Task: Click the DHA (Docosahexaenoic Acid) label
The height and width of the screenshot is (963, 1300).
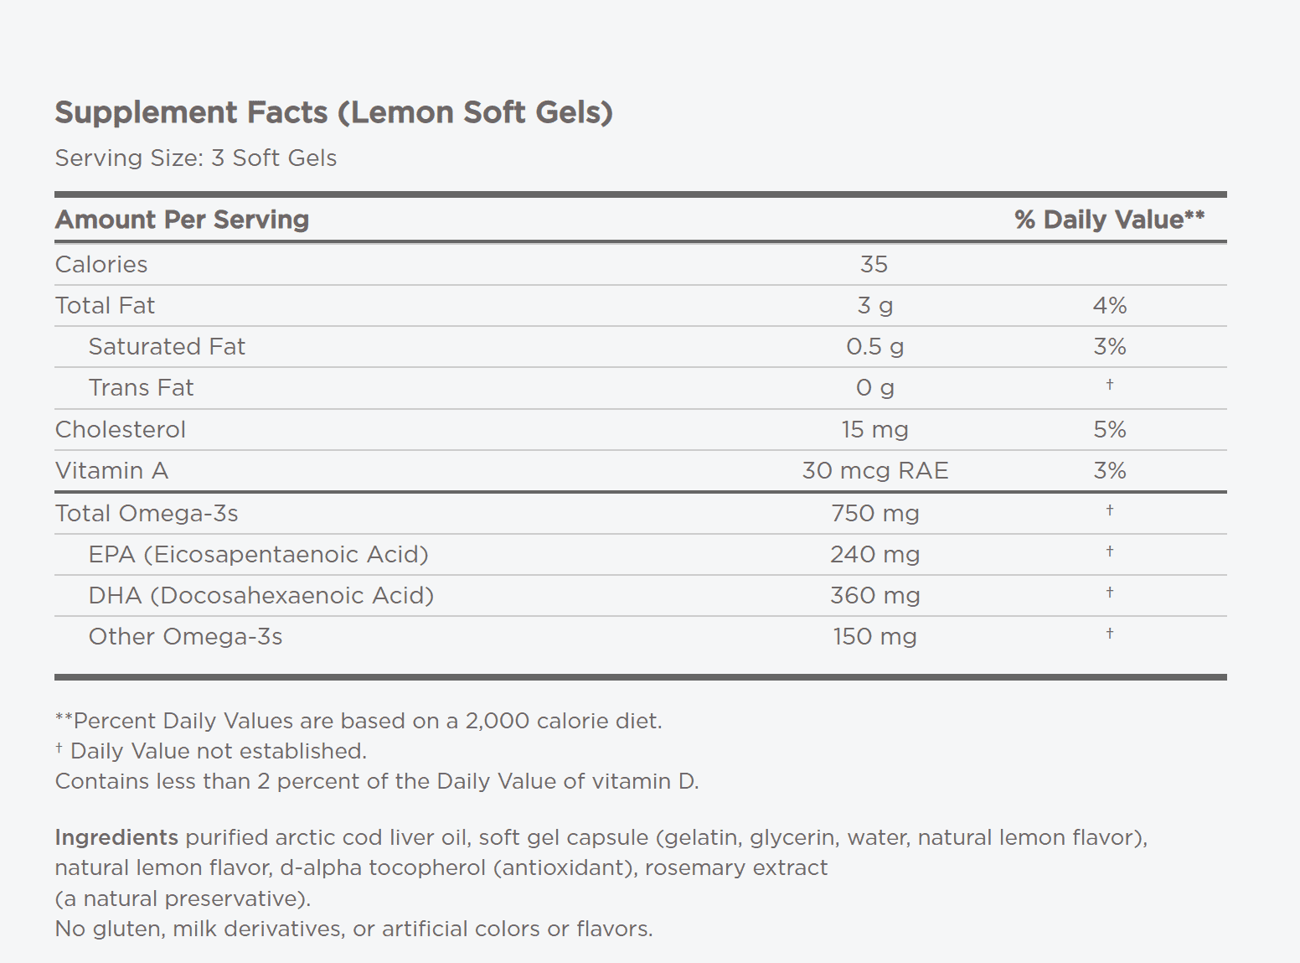Action: 261,595
